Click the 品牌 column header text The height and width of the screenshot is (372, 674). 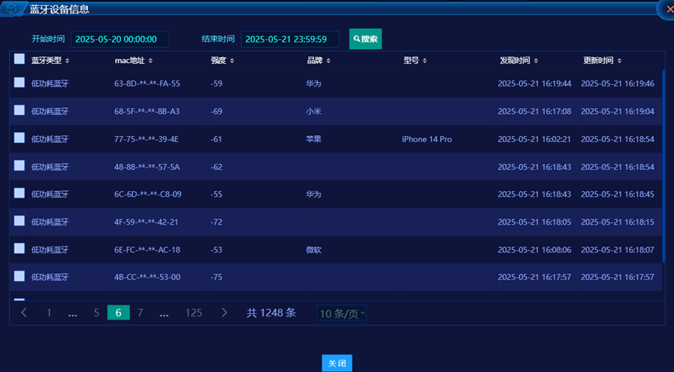(315, 61)
